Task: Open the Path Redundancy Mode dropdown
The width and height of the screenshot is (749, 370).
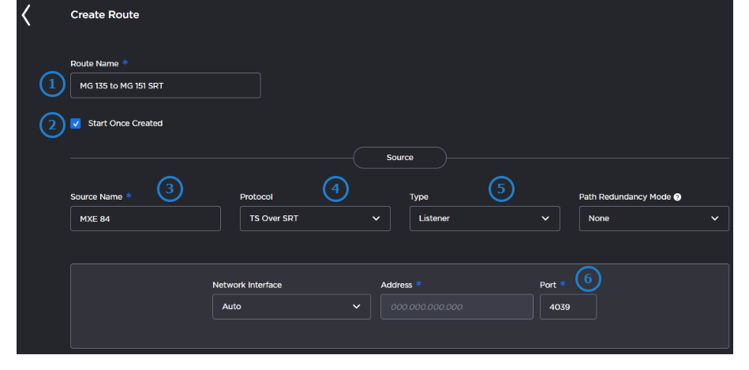Action: (x=654, y=219)
